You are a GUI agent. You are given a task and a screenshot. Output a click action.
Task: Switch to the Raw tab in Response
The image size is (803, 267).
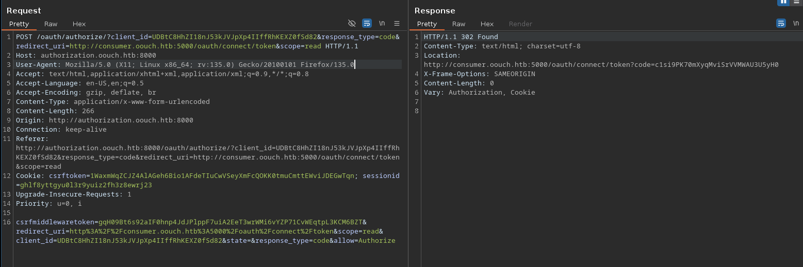(x=458, y=24)
